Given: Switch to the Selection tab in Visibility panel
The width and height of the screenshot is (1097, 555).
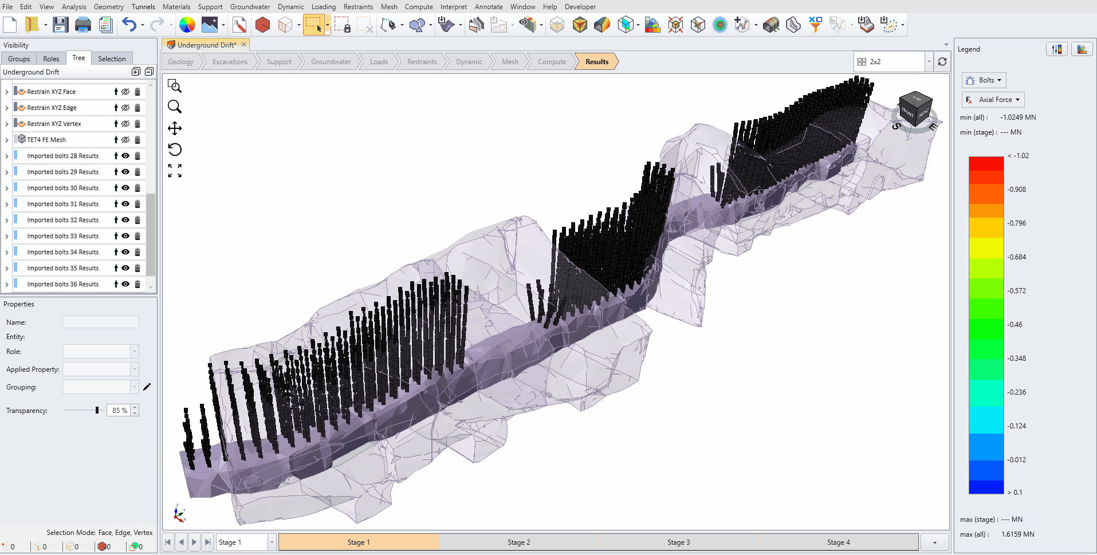Looking at the screenshot, I should click(x=112, y=58).
